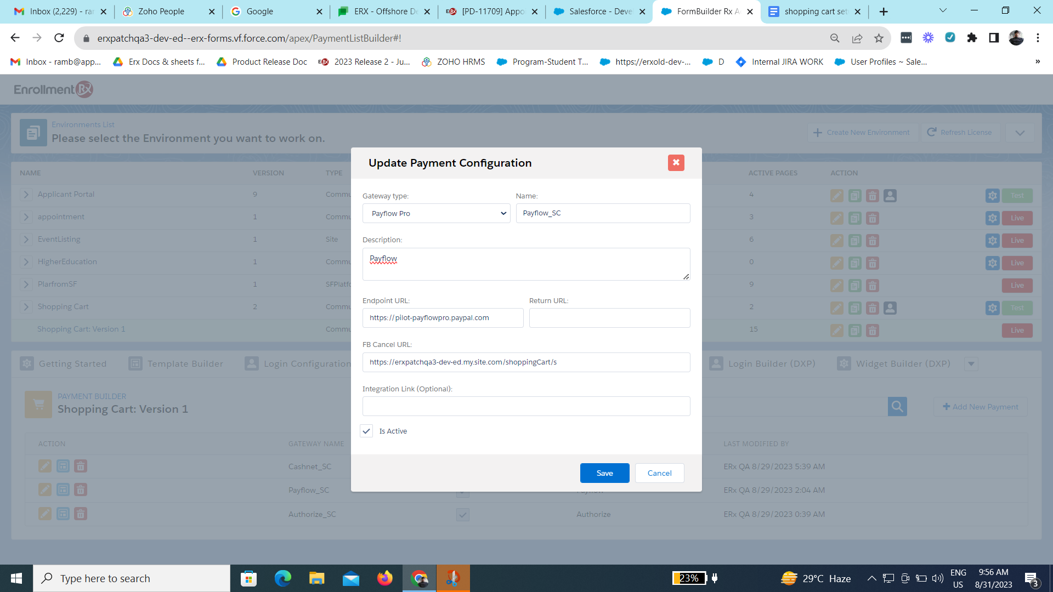Viewport: 1053px width, 592px height.
Task: Click the user icon for Applicant Portal
Action: (890, 196)
